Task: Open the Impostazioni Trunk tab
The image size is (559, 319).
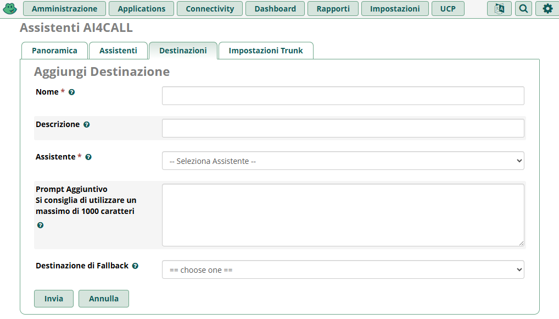Action: click(266, 50)
